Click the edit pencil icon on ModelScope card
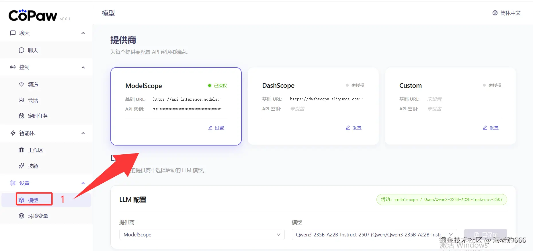 pos(210,128)
